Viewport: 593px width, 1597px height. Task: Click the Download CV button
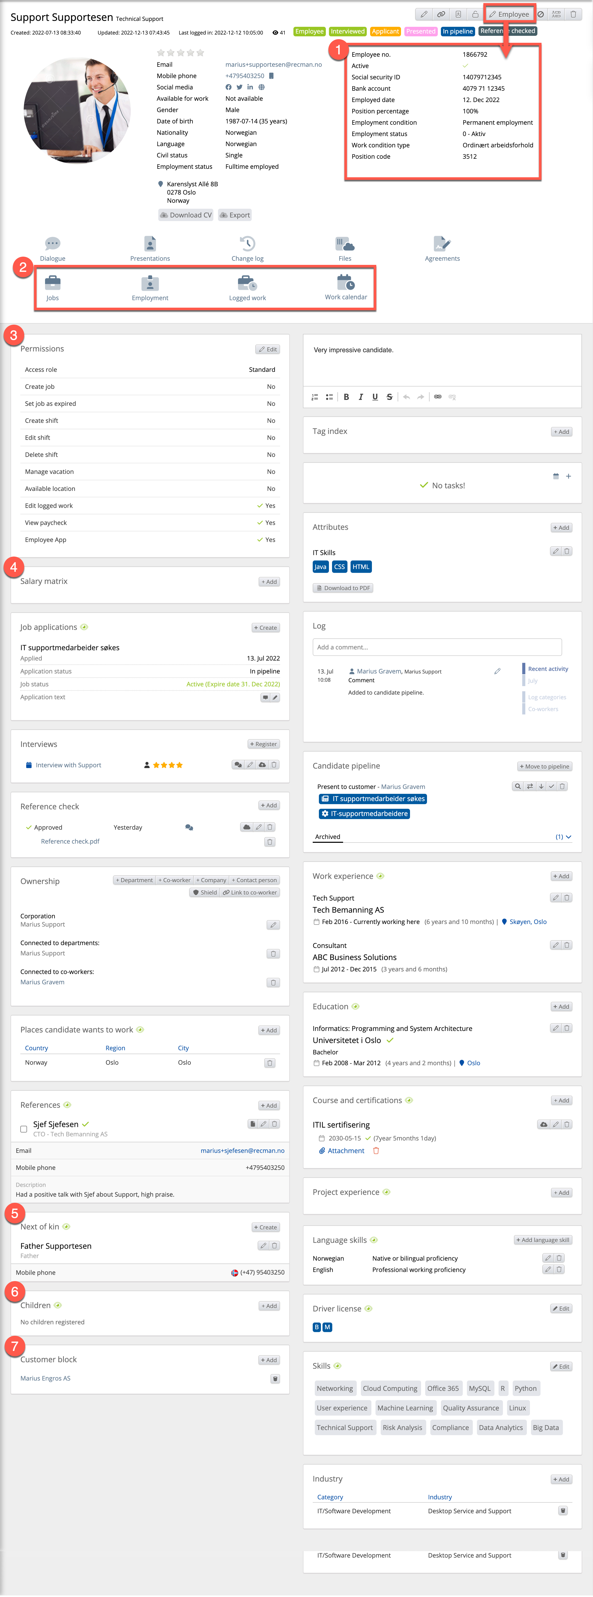tap(186, 215)
